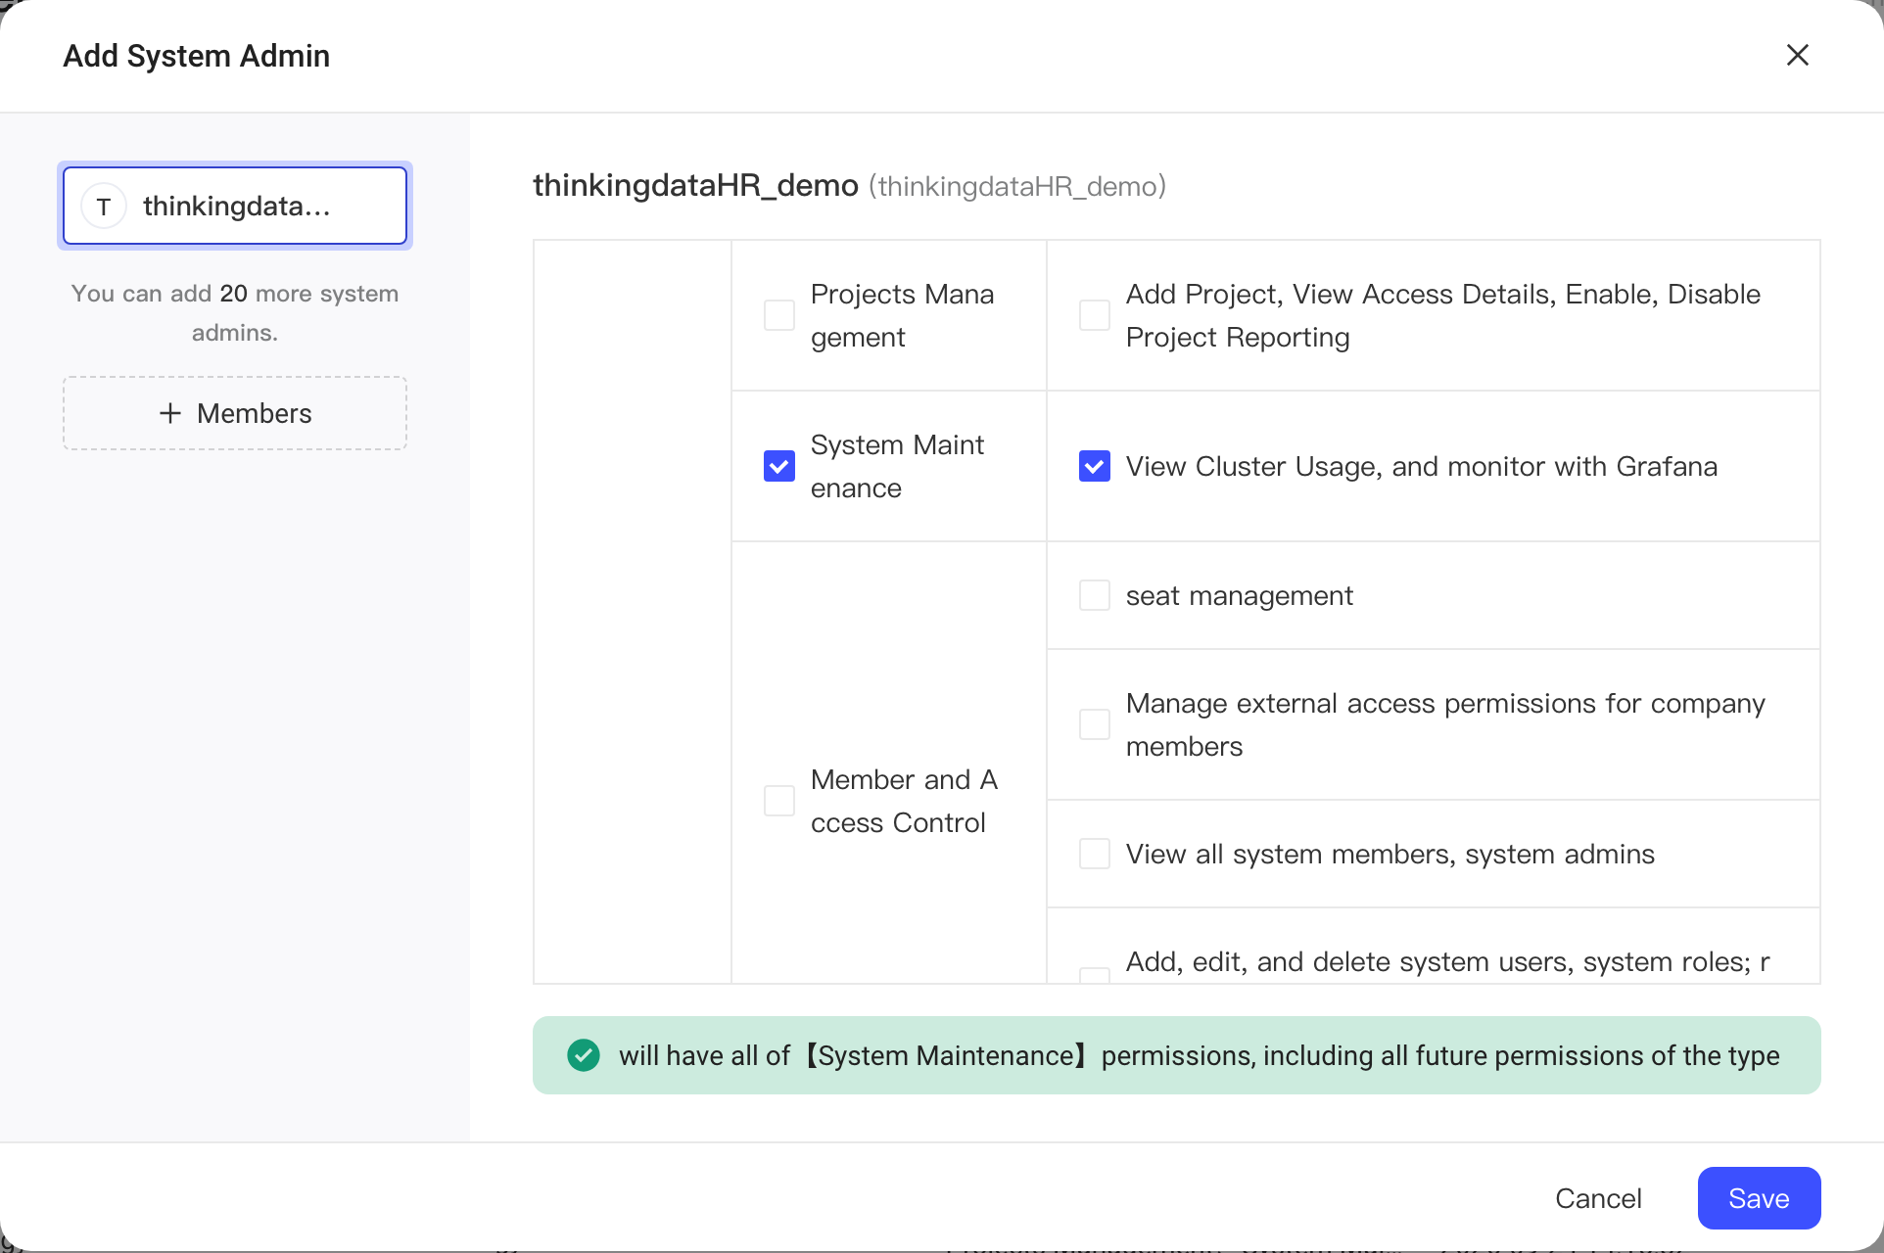Check the Projects Management checkbox
Image resolution: width=1884 pixels, height=1253 pixels.
tap(779, 315)
